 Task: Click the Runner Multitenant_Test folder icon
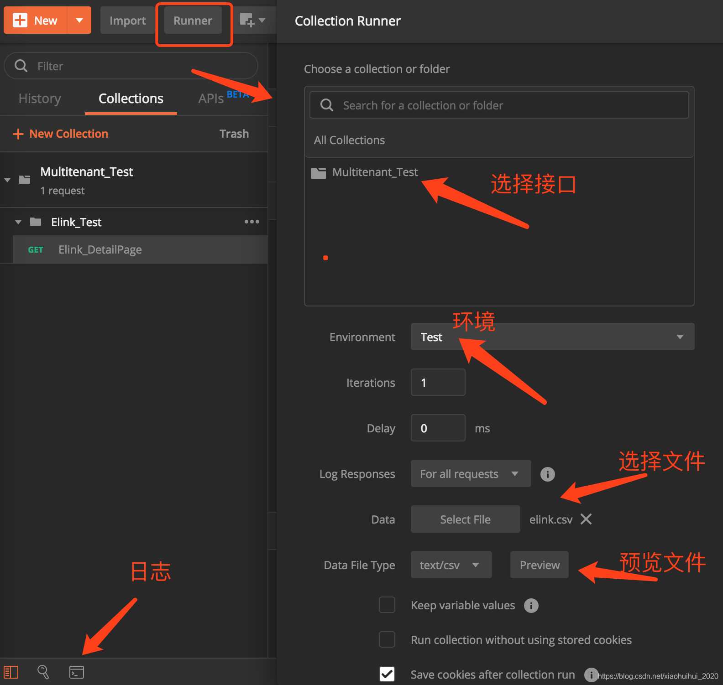click(x=319, y=173)
